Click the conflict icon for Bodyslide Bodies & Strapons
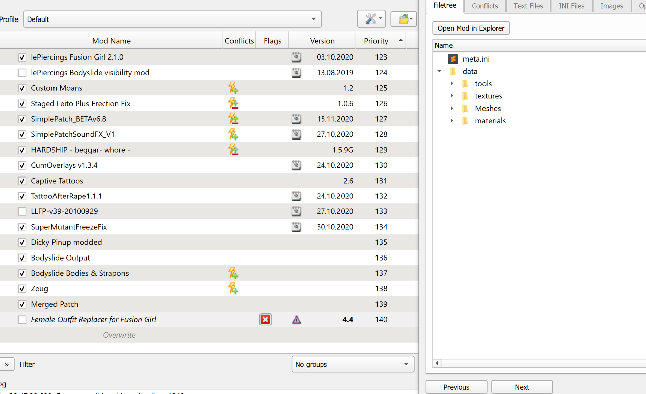646x394 pixels. pos(233,273)
